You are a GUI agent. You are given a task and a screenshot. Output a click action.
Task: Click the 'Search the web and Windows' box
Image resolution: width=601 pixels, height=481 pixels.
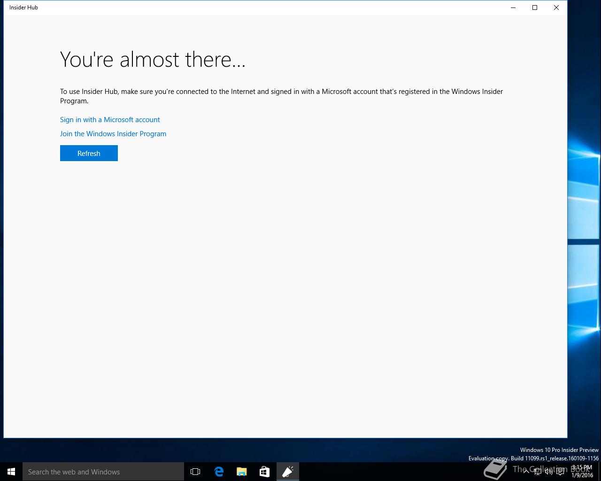click(103, 472)
